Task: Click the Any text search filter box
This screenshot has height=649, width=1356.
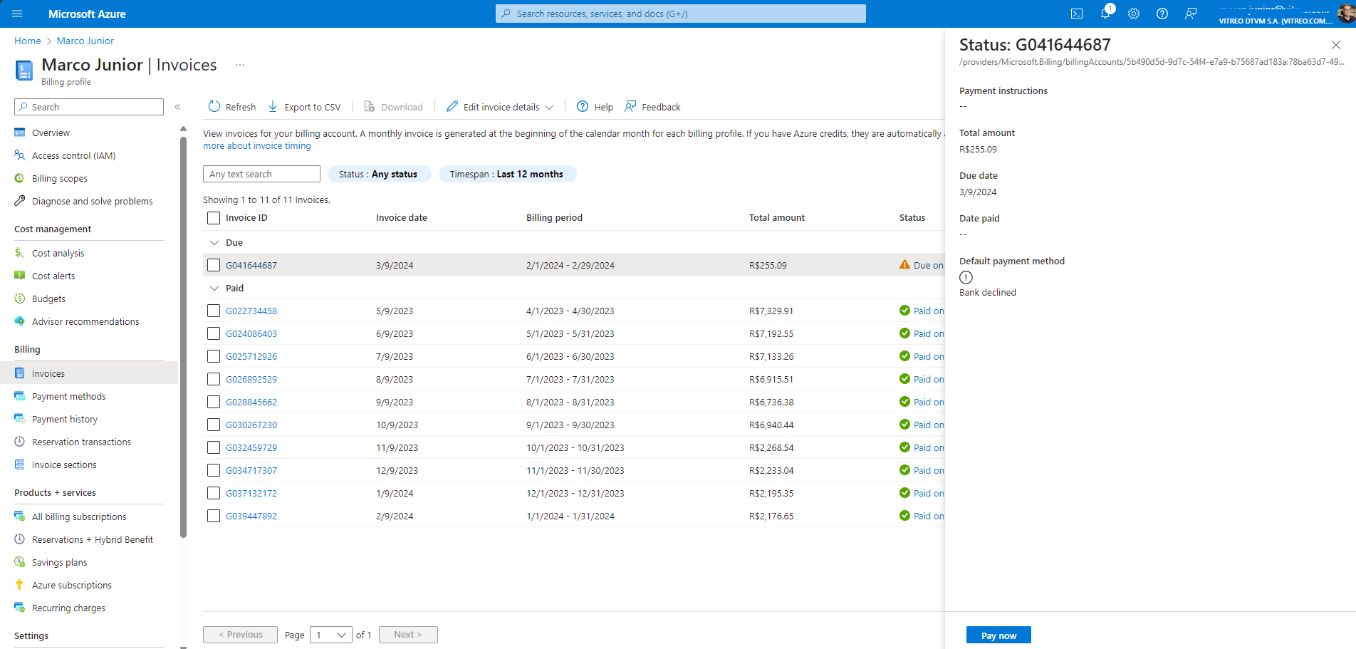Action: [x=261, y=174]
